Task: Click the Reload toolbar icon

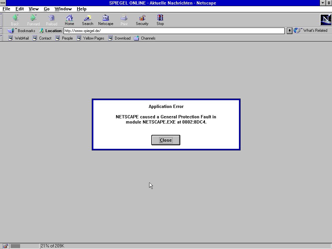Action: point(51,19)
